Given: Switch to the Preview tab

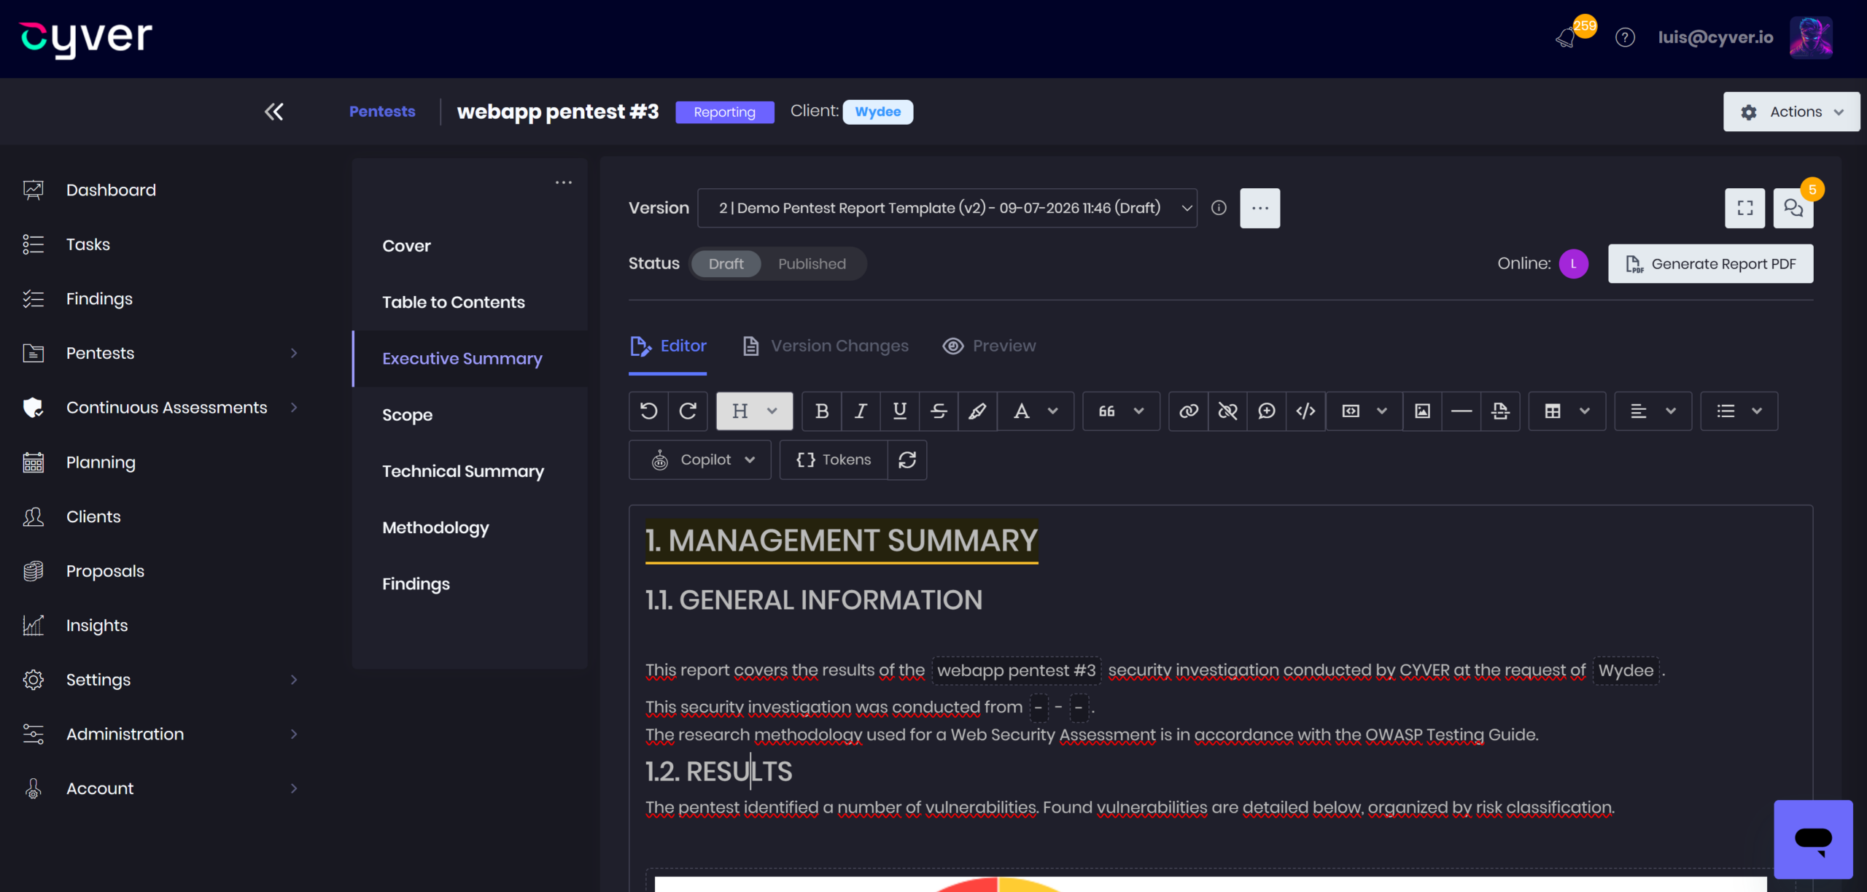Looking at the screenshot, I should point(989,346).
